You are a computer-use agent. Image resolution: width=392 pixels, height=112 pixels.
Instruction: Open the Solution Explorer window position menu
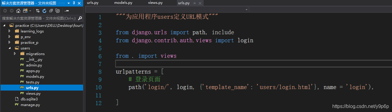[x=68, y=3]
